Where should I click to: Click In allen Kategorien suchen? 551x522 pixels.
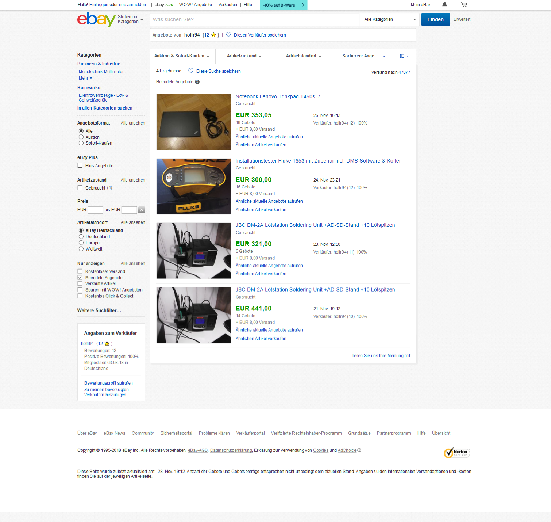coord(105,108)
